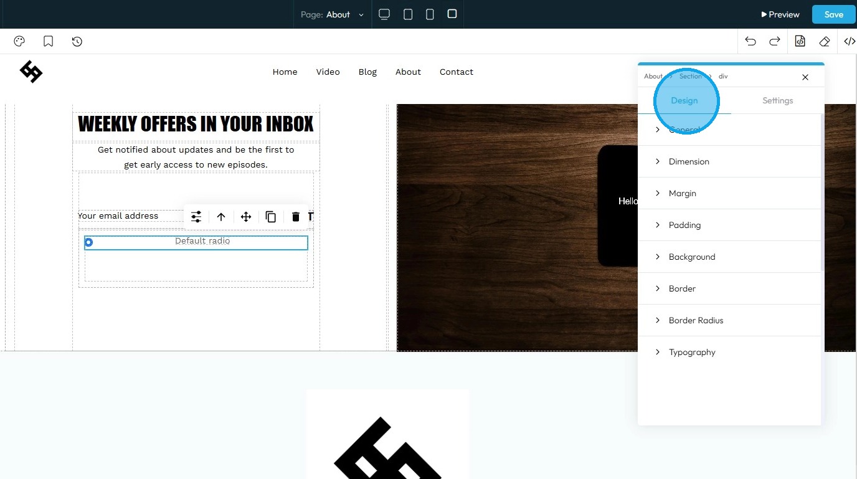857x479 pixels.
Task: Switch to the Settings tab
Action: 777,100
